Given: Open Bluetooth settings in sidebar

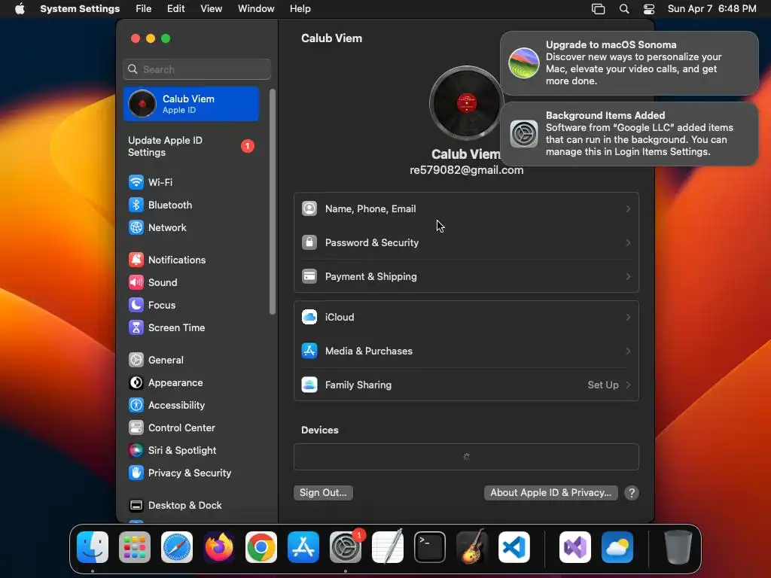Looking at the screenshot, I should [x=160, y=205].
